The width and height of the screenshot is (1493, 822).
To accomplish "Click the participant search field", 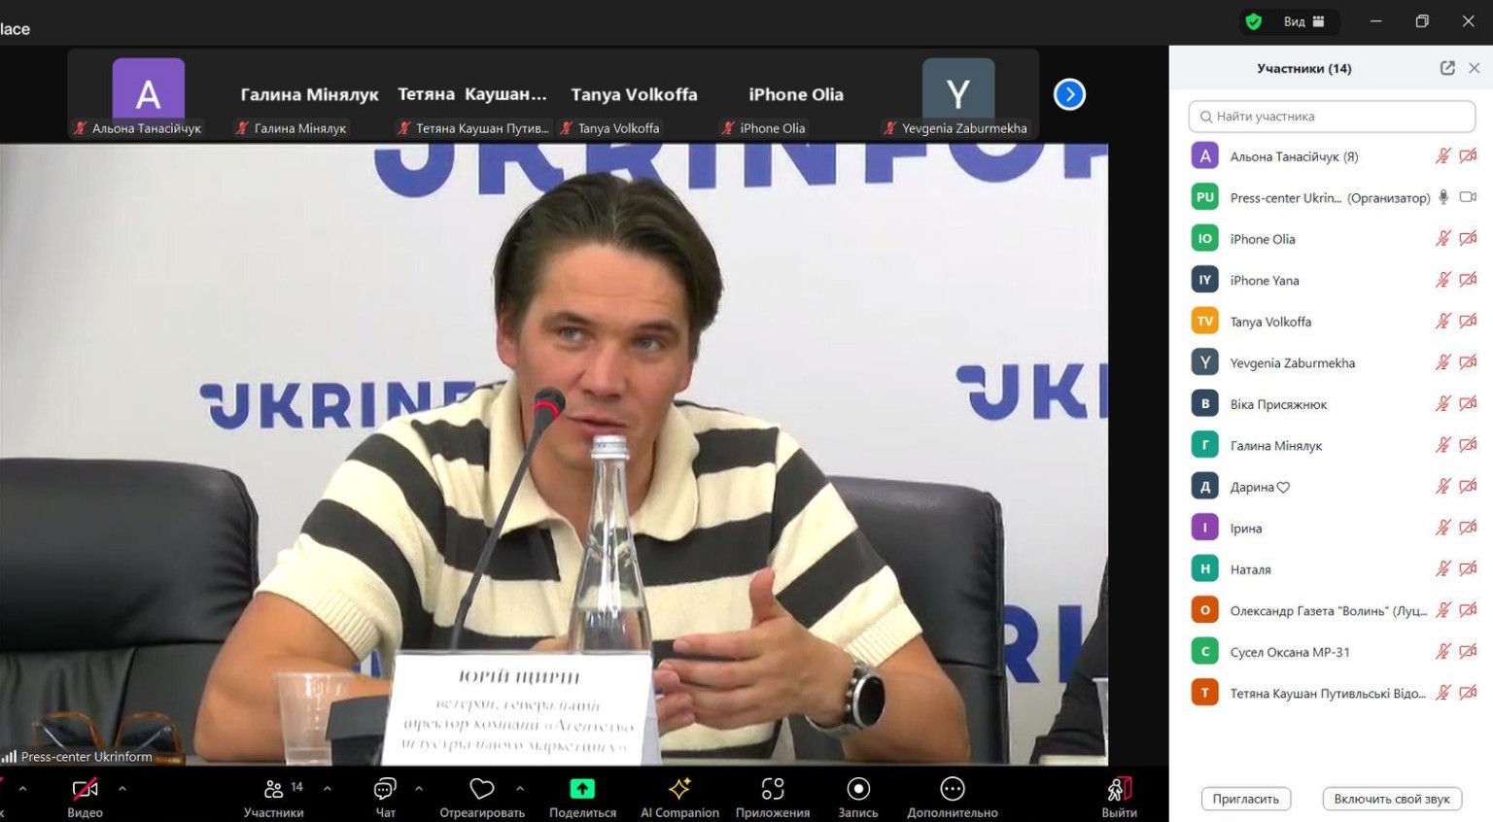I will [x=1332, y=117].
